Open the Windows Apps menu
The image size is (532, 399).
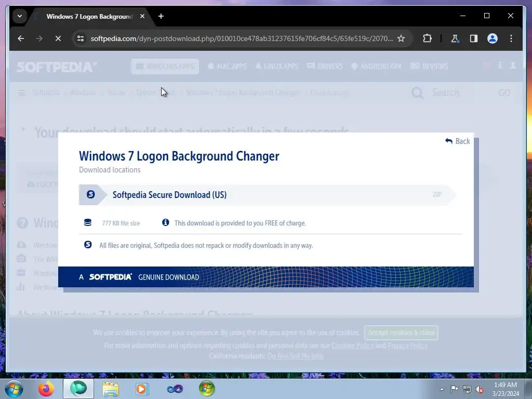tap(165, 66)
